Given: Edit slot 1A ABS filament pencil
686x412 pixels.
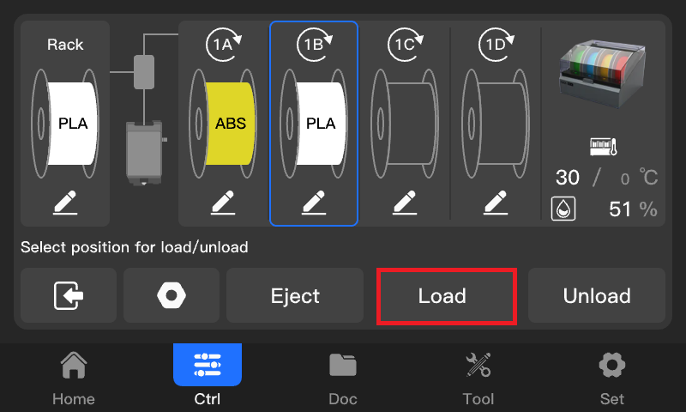Looking at the screenshot, I should point(223,203).
